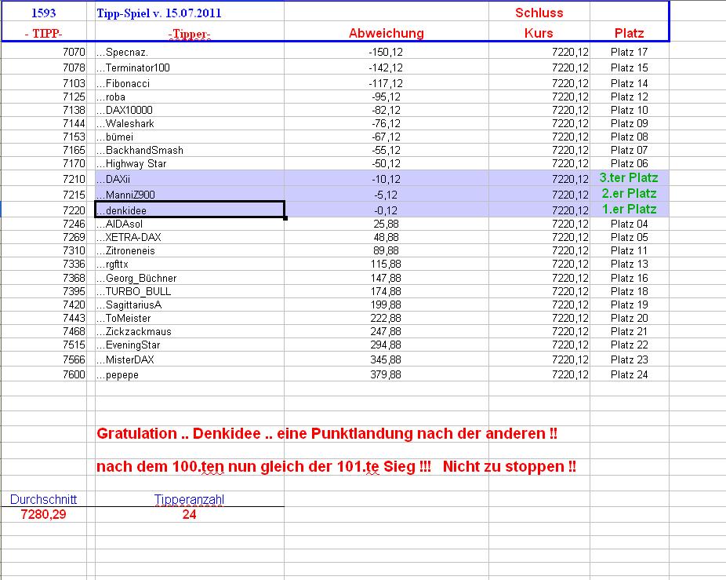Select tipper cell ...Specnaz.
The height and width of the screenshot is (580, 726).
point(190,52)
